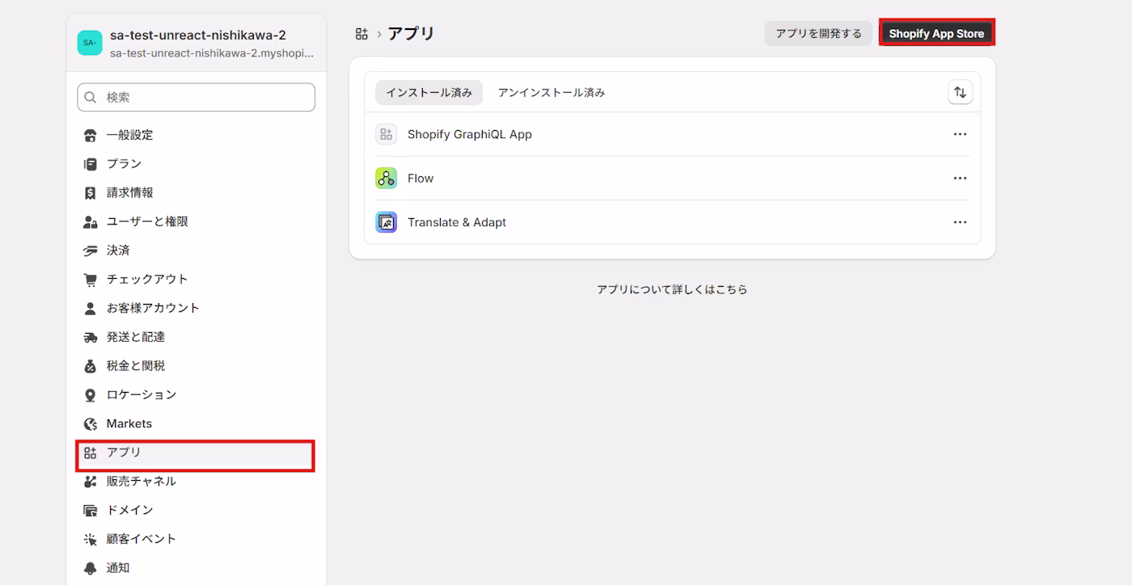Open the アプリについて詳しくはこちら link
Viewport: 1132px width, 585px height.
click(x=672, y=288)
